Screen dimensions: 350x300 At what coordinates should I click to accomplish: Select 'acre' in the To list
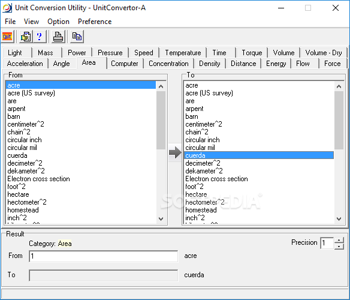pos(259,85)
